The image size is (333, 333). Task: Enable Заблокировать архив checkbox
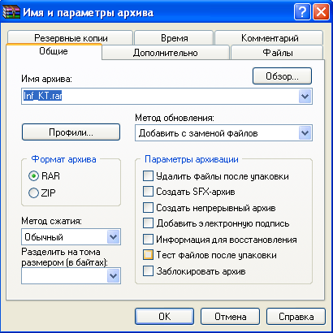148,271
